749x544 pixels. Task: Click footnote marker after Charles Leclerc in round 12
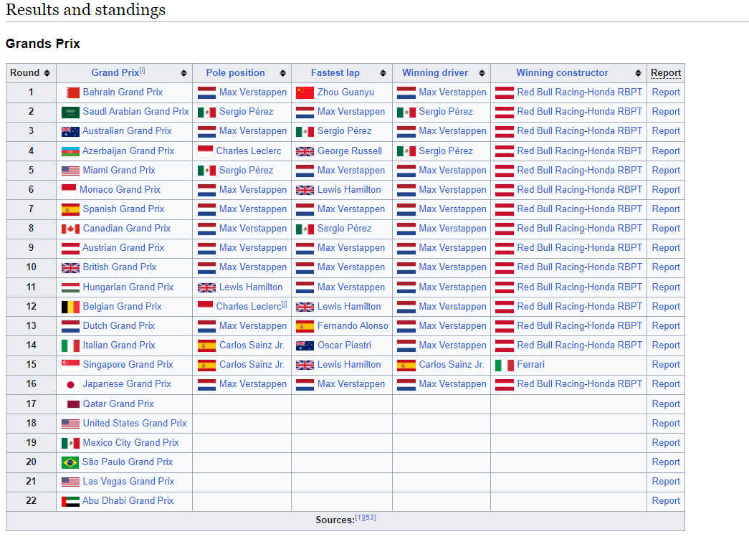click(285, 304)
